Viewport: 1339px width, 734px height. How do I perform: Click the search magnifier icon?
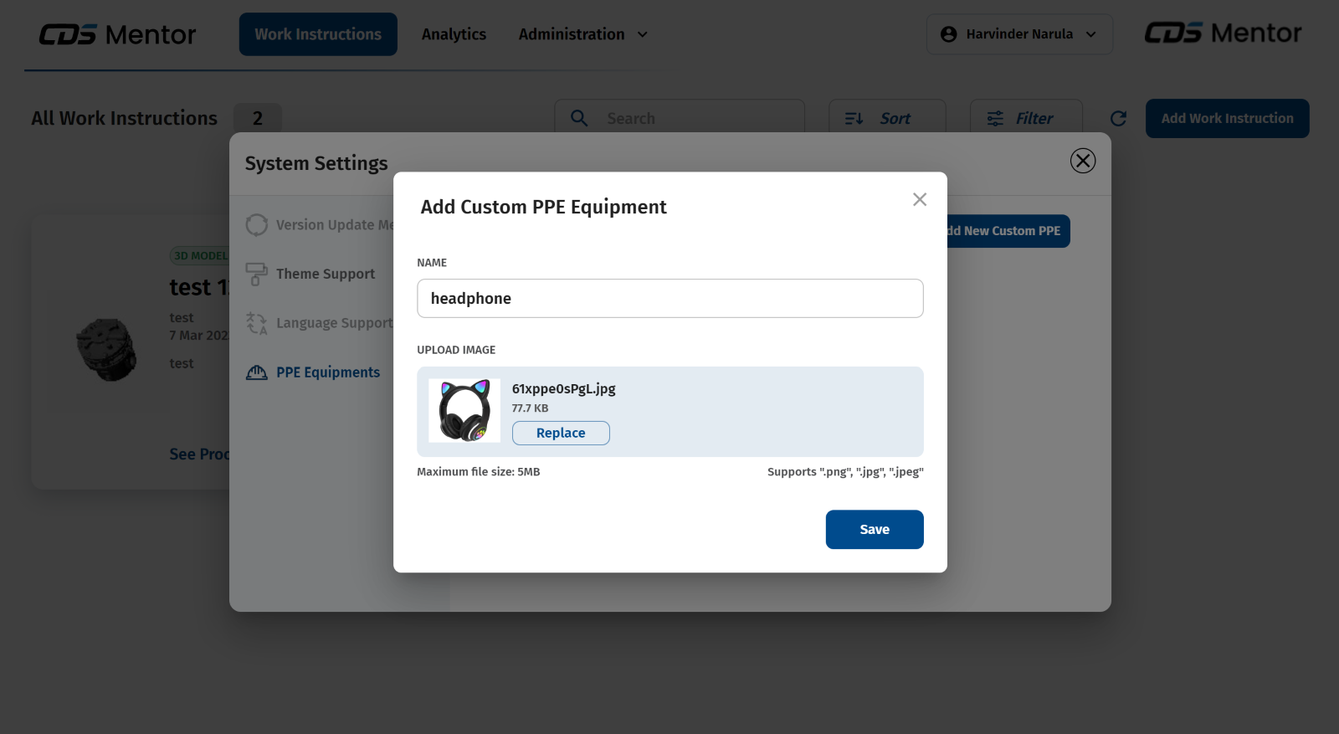[x=579, y=119]
